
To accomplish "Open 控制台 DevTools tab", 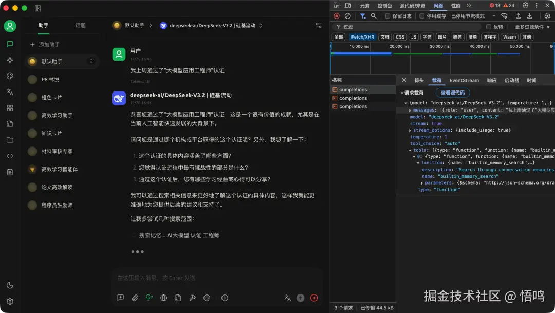I will coord(384,5).
